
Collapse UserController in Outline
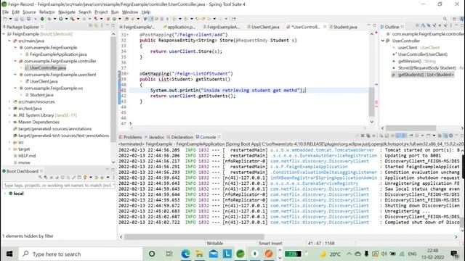click(383, 41)
